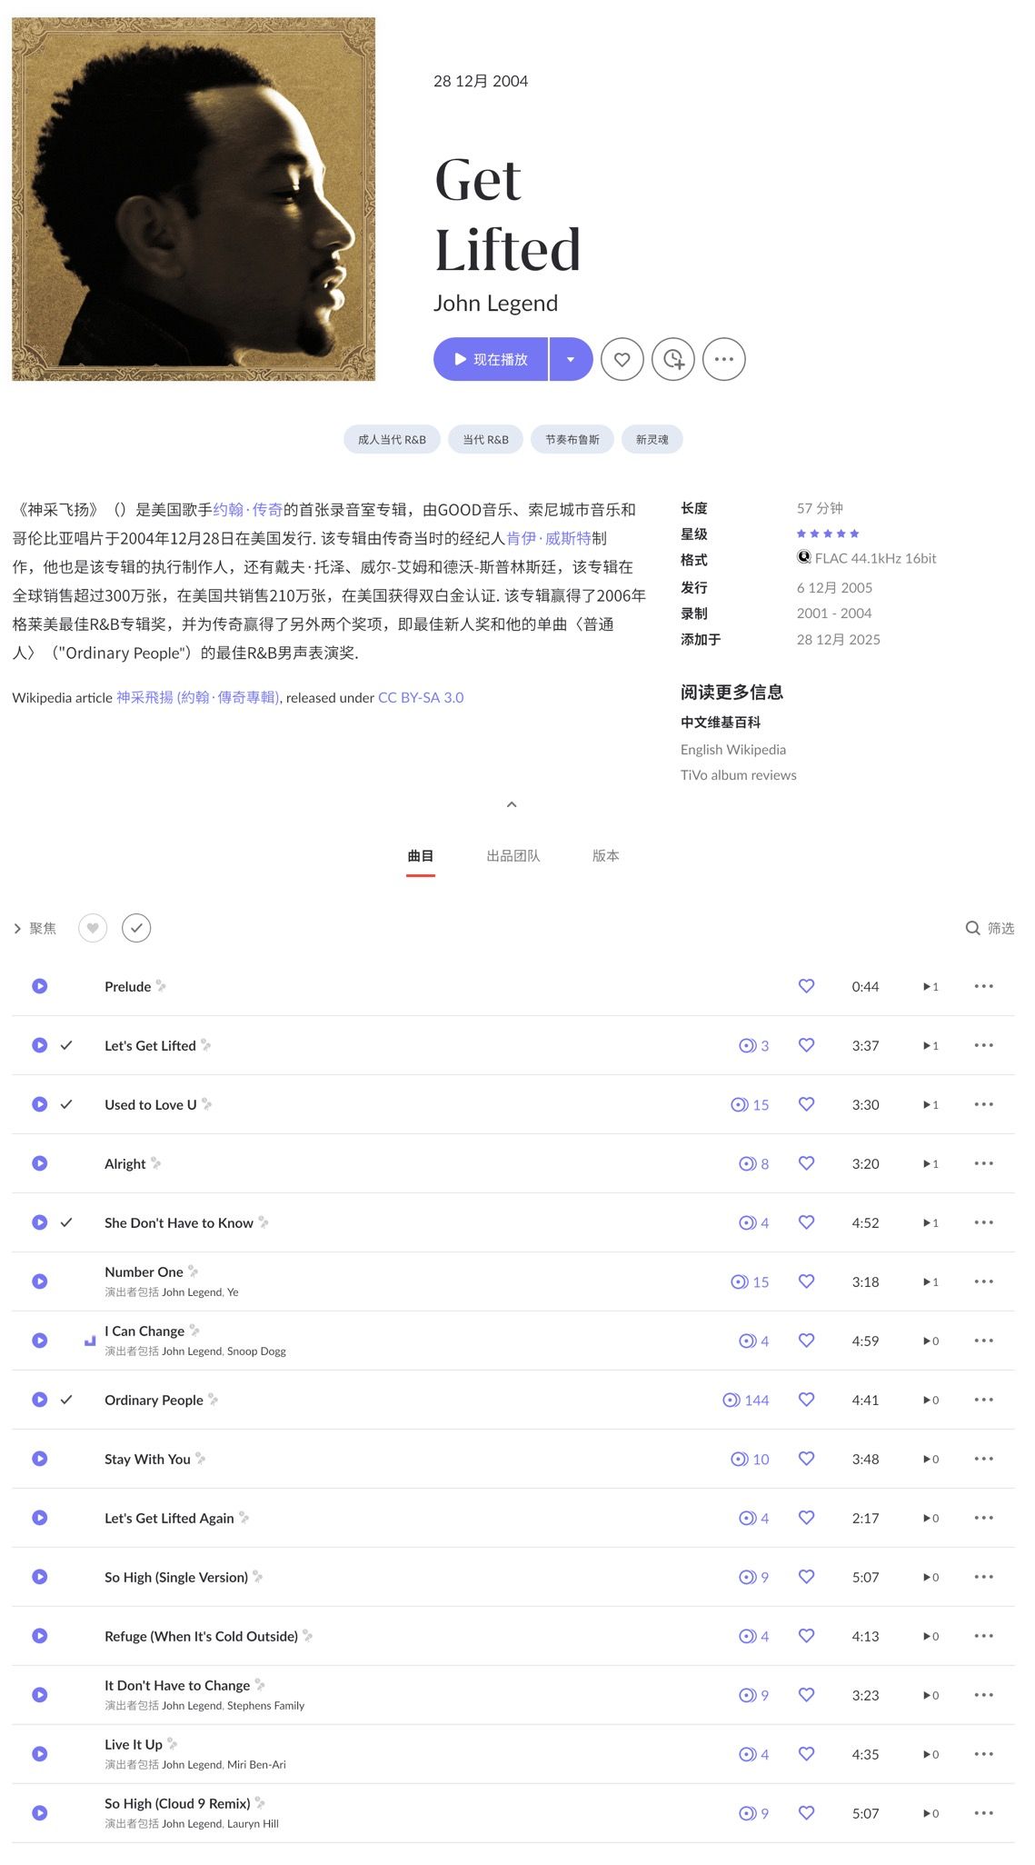Play the Stay With You track
1035x1865 pixels.
(40, 1459)
